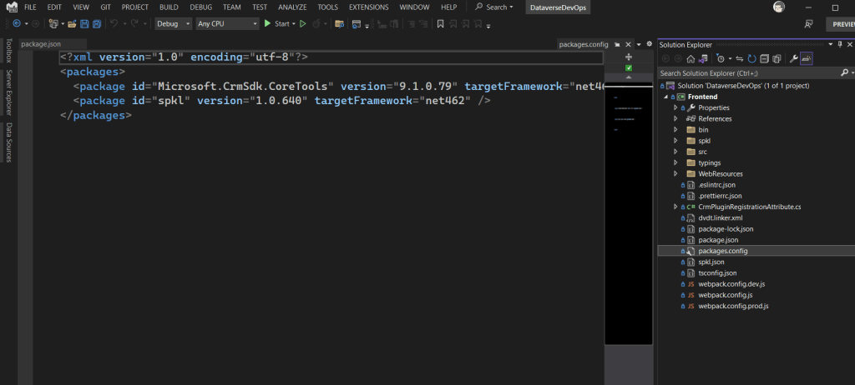Click the editor minimap scrollbar preview
Screen dimensions: 855x385
629,214
